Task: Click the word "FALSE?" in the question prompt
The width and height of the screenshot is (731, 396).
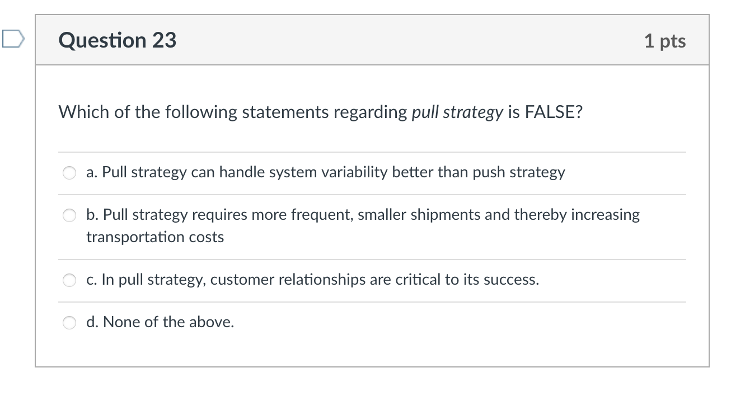Action: point(554,112)
